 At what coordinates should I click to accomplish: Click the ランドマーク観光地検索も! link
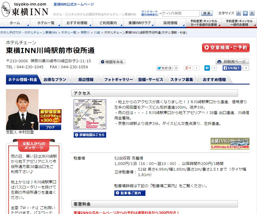[149, 13]
